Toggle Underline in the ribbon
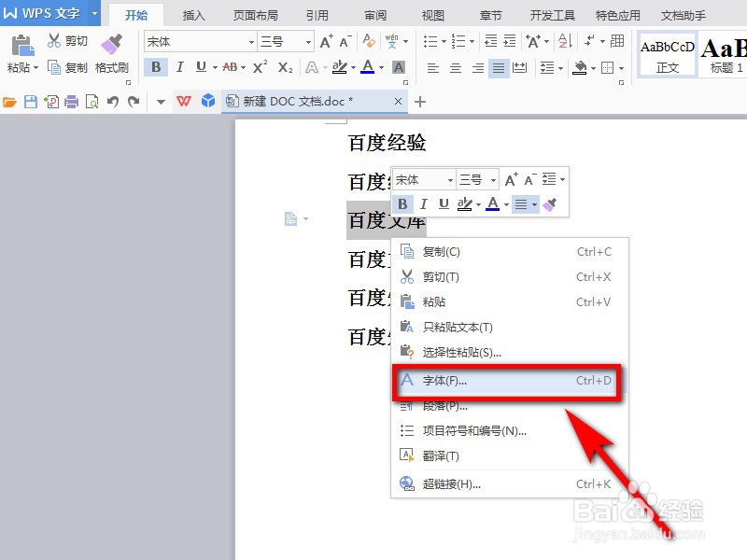747x560 pixels. point(202,67)
